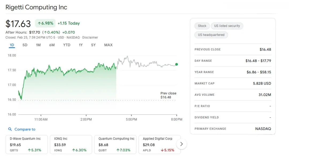
Task: Open Quantum Computing Inc stock card
Action: click(x=115, y=144)
